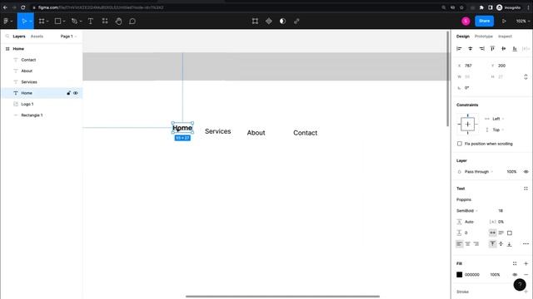Open type details three-dot menu
The image size is (533, 299).
(x=526, y=243)
